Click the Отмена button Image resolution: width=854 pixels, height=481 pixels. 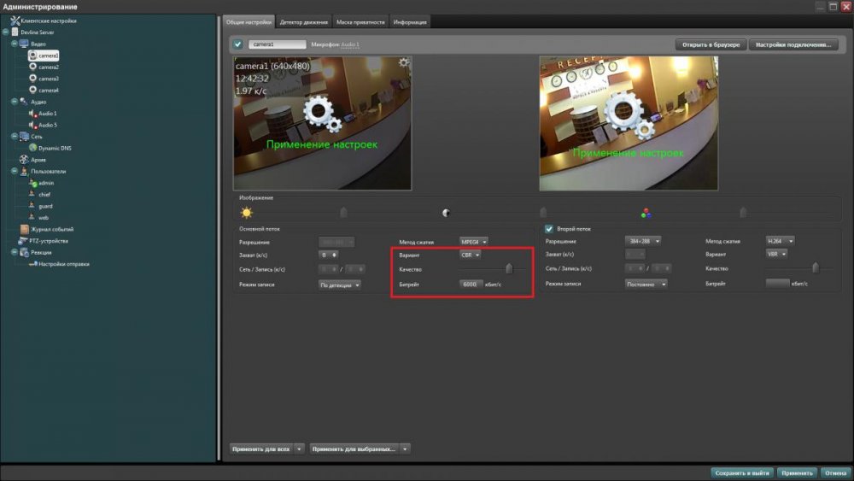[835, 472]
